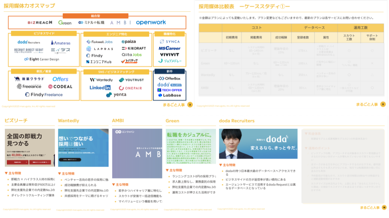This screenshot has width=389, height=218.
Task: Click the CODEAL logo
Action: pyautogui.click(x=60, y=86)
